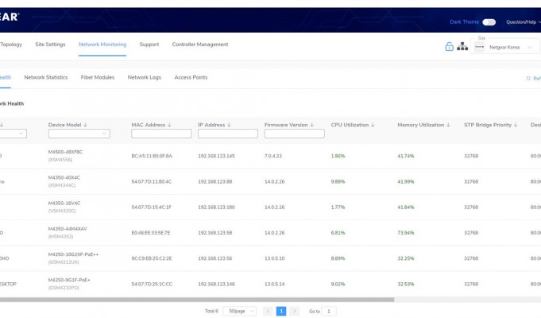The width and height of the screenshot is (541, 318).
Task: Click firmware version 13.0.5.10
Action: [275, 258]
